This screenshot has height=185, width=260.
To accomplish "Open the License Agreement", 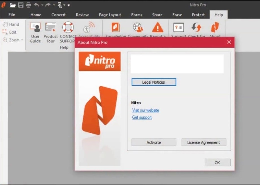I will click(x=204, y=142).
